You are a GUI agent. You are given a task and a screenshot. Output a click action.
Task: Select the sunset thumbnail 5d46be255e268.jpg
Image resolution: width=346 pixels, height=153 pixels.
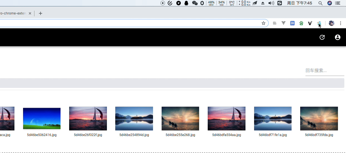pos(180,119)
